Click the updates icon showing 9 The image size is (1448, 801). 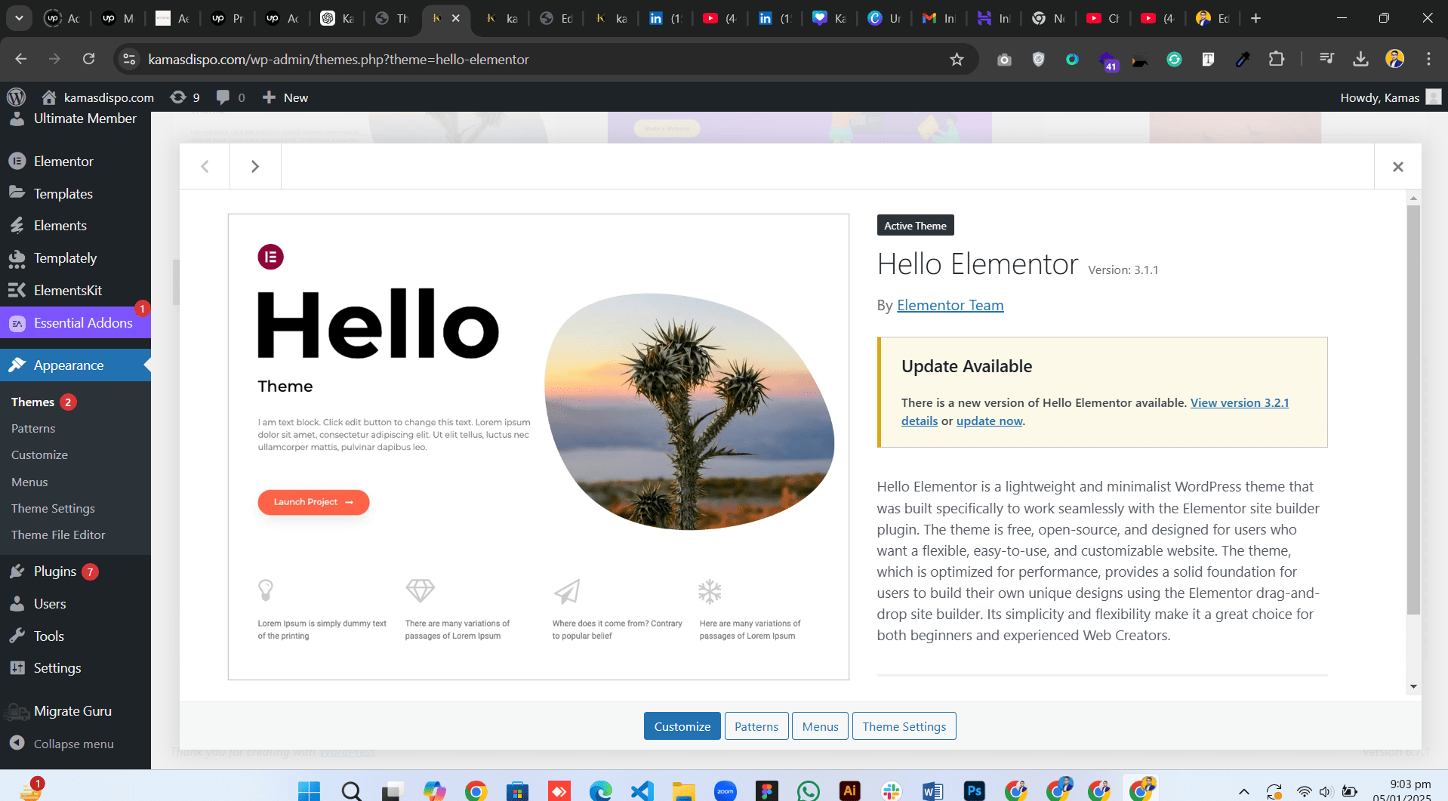[x=185, y=97]
